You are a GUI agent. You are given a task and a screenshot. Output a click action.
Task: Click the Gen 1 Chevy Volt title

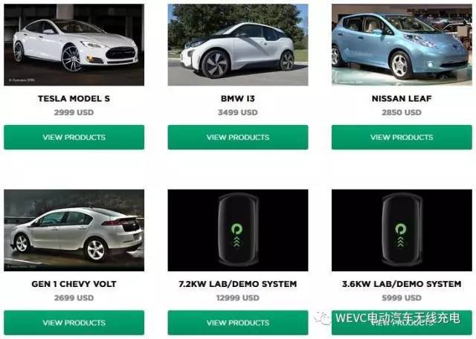[74, 284]
